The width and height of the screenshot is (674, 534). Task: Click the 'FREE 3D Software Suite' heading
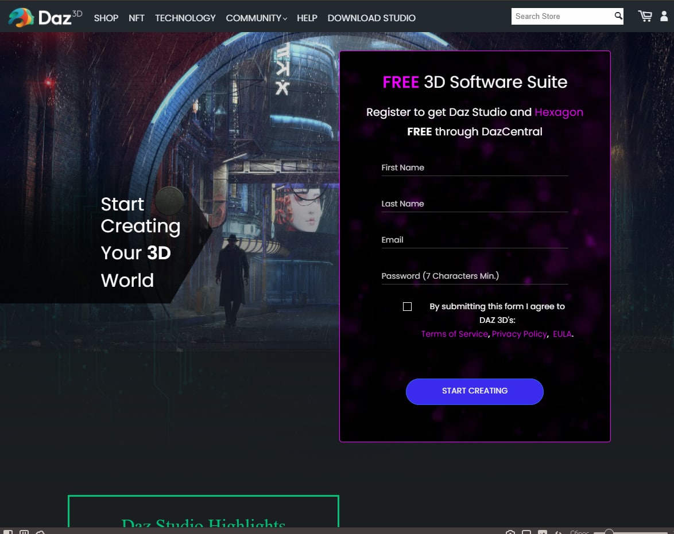tap(475, 82)
